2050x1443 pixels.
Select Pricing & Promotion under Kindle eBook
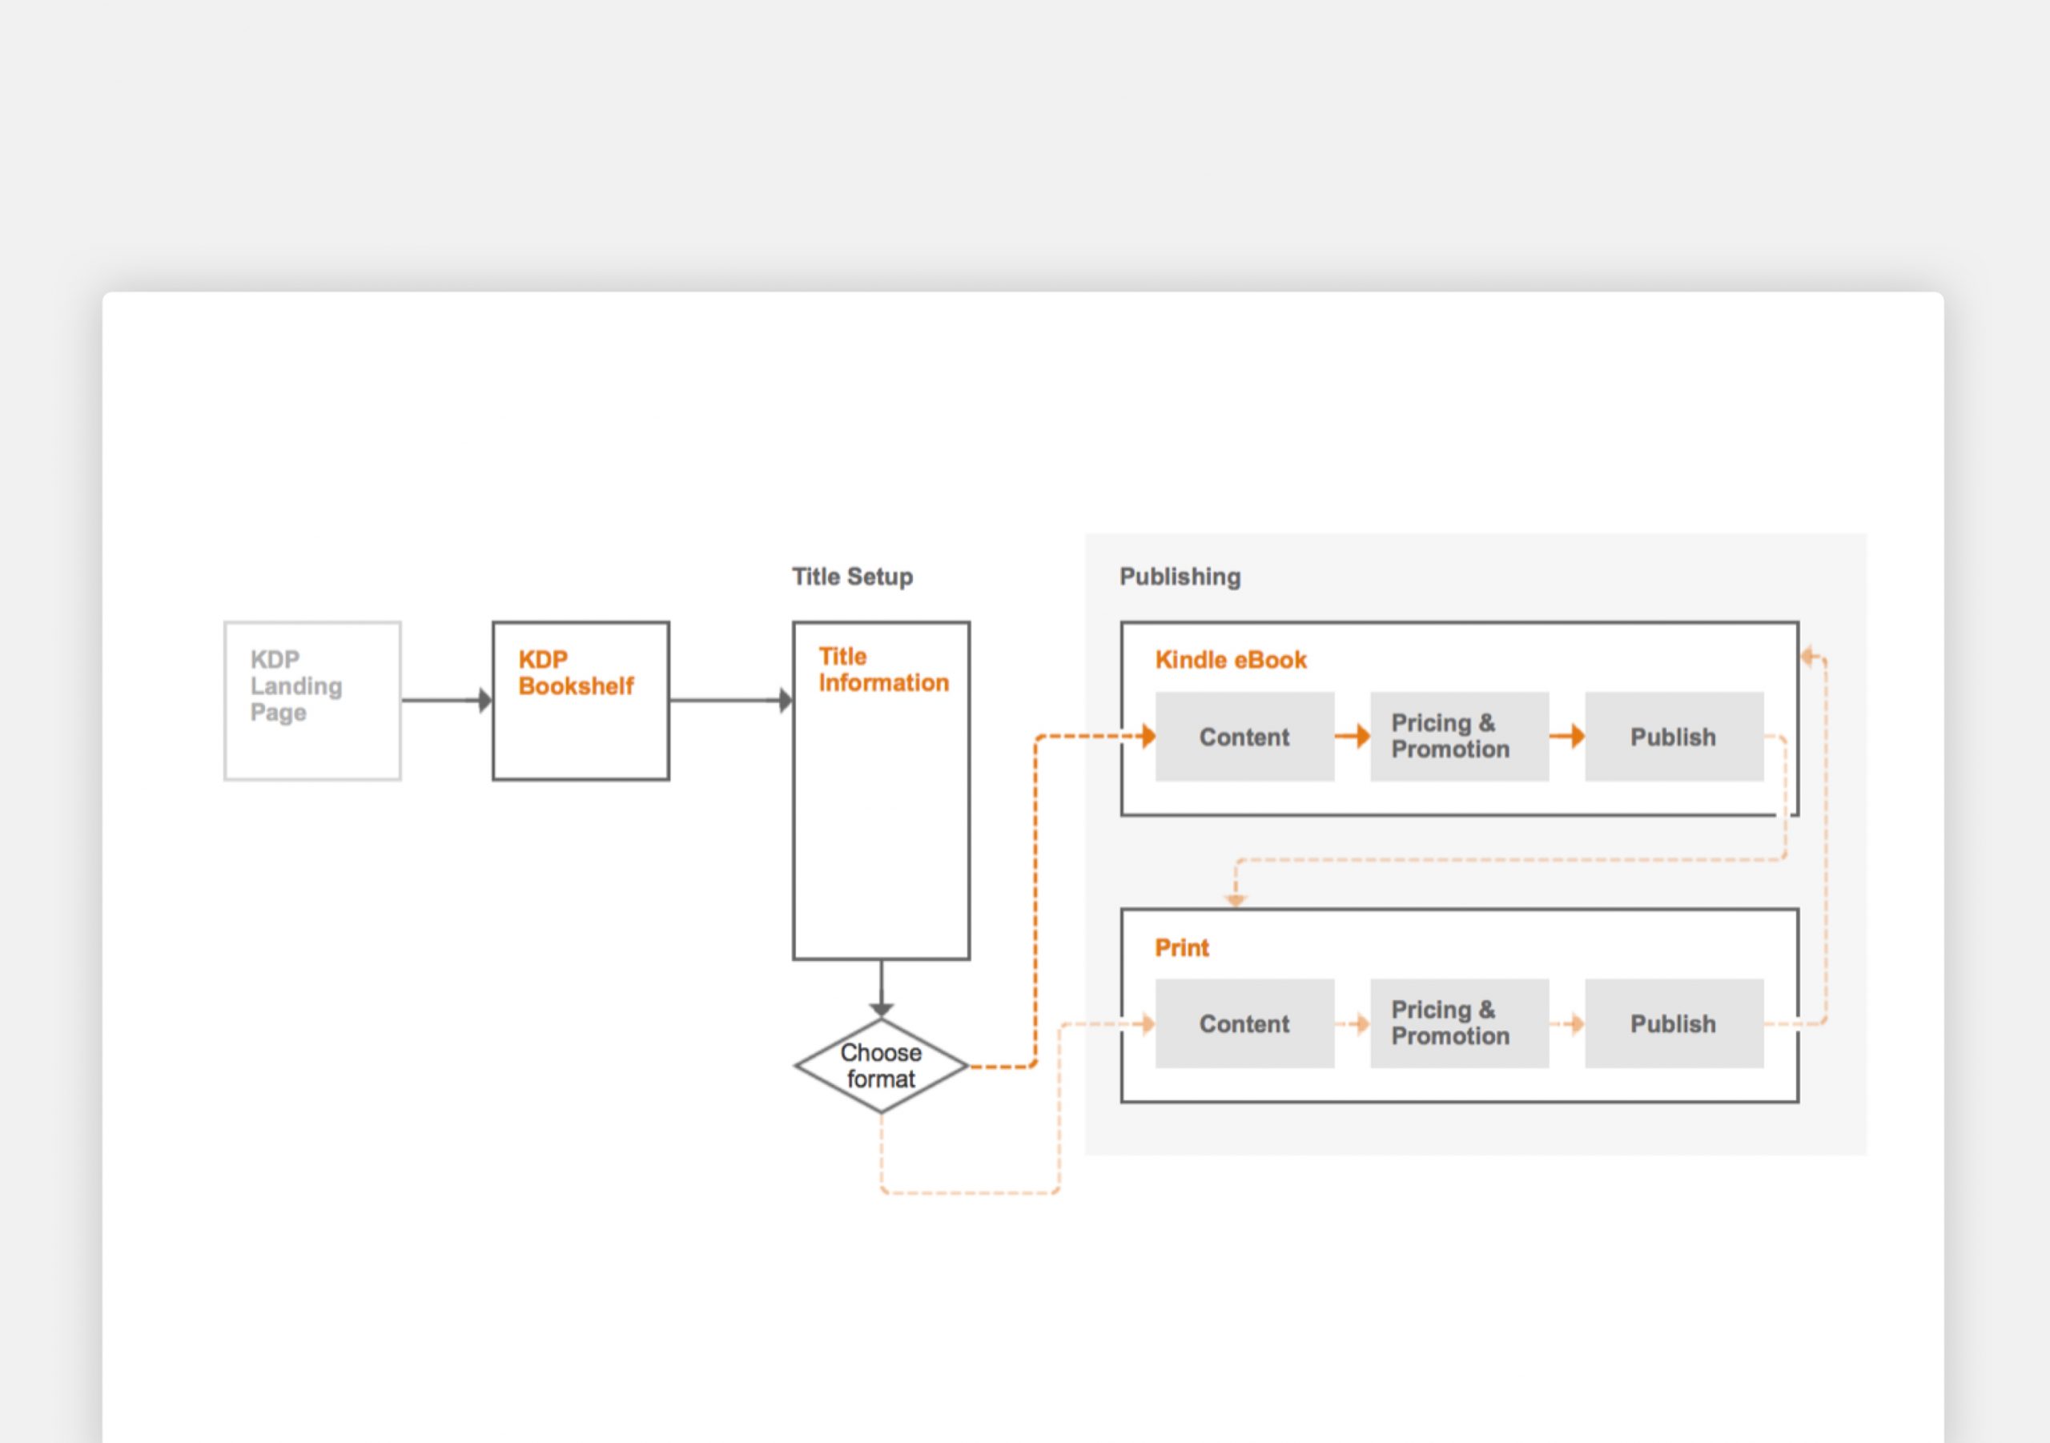1460,737
